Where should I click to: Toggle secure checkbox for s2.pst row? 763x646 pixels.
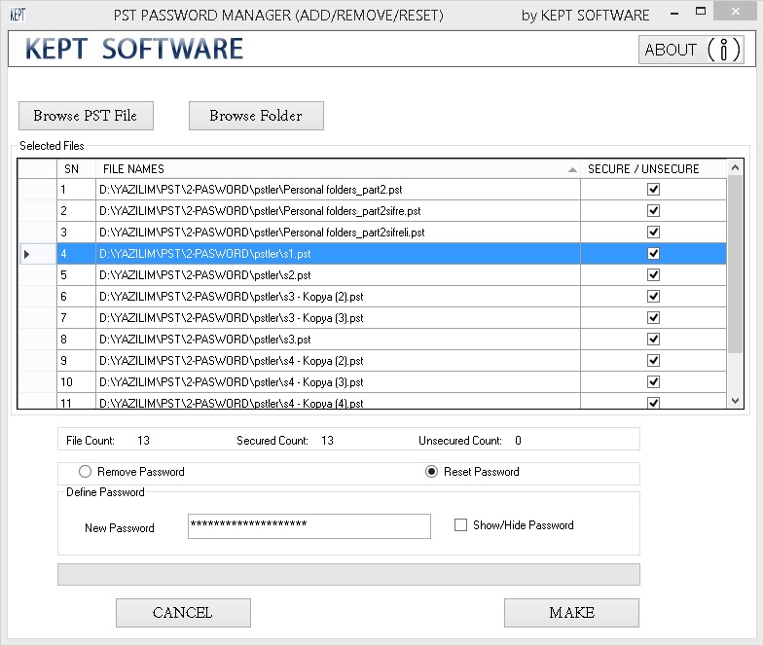click(653, 274)
